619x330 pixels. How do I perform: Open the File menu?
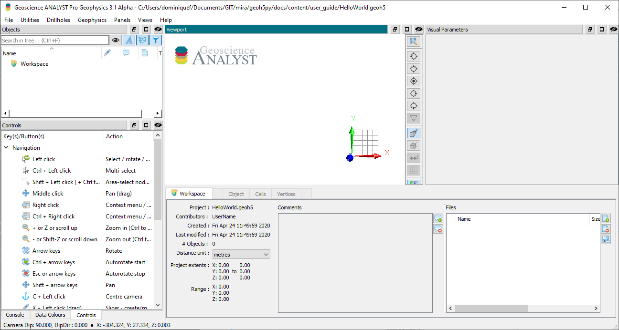(x=9, y=20)
